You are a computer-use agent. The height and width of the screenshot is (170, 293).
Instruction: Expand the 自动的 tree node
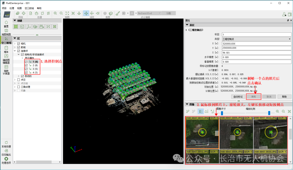(x=18, y=76)
